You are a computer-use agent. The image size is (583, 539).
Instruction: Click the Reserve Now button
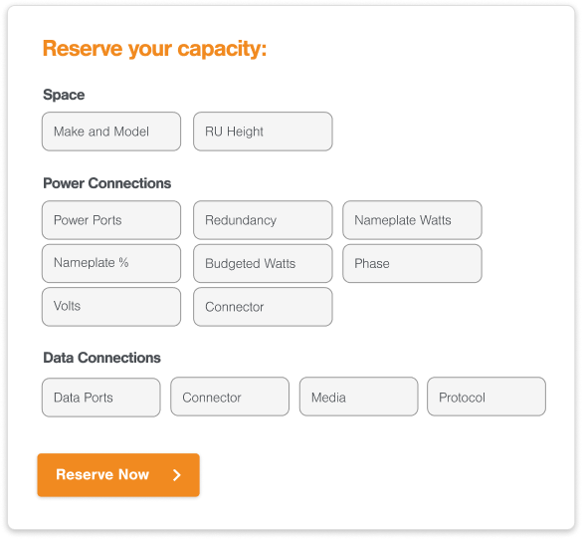click(x=118, y=474)
